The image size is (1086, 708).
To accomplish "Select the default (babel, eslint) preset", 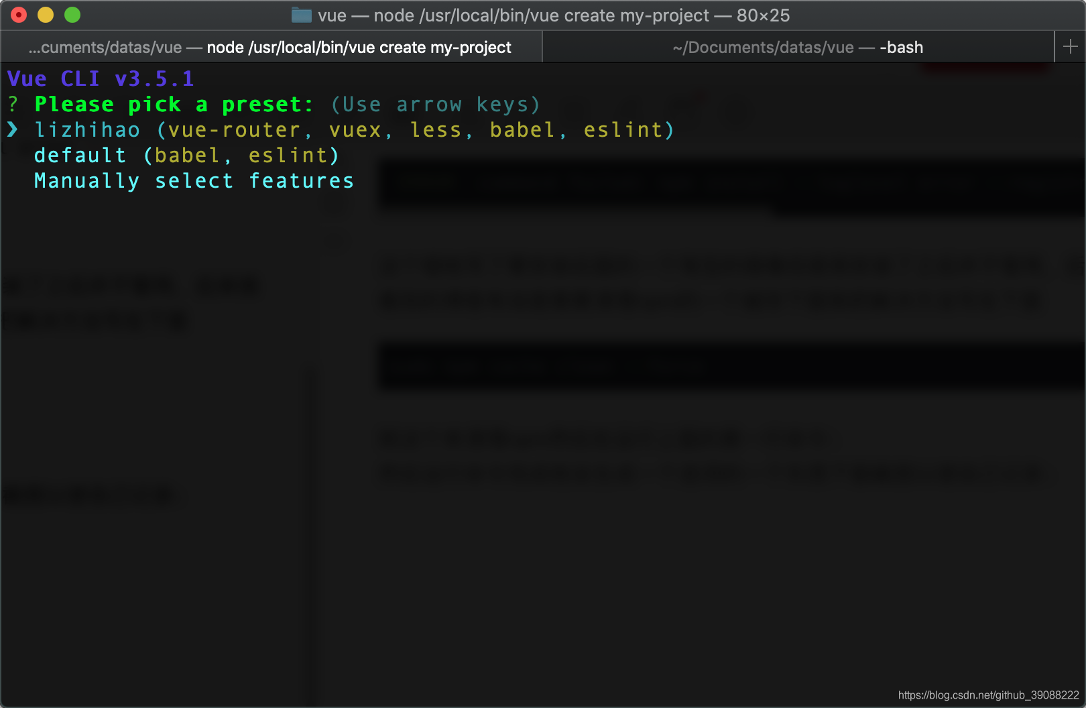I will [186, 156].
